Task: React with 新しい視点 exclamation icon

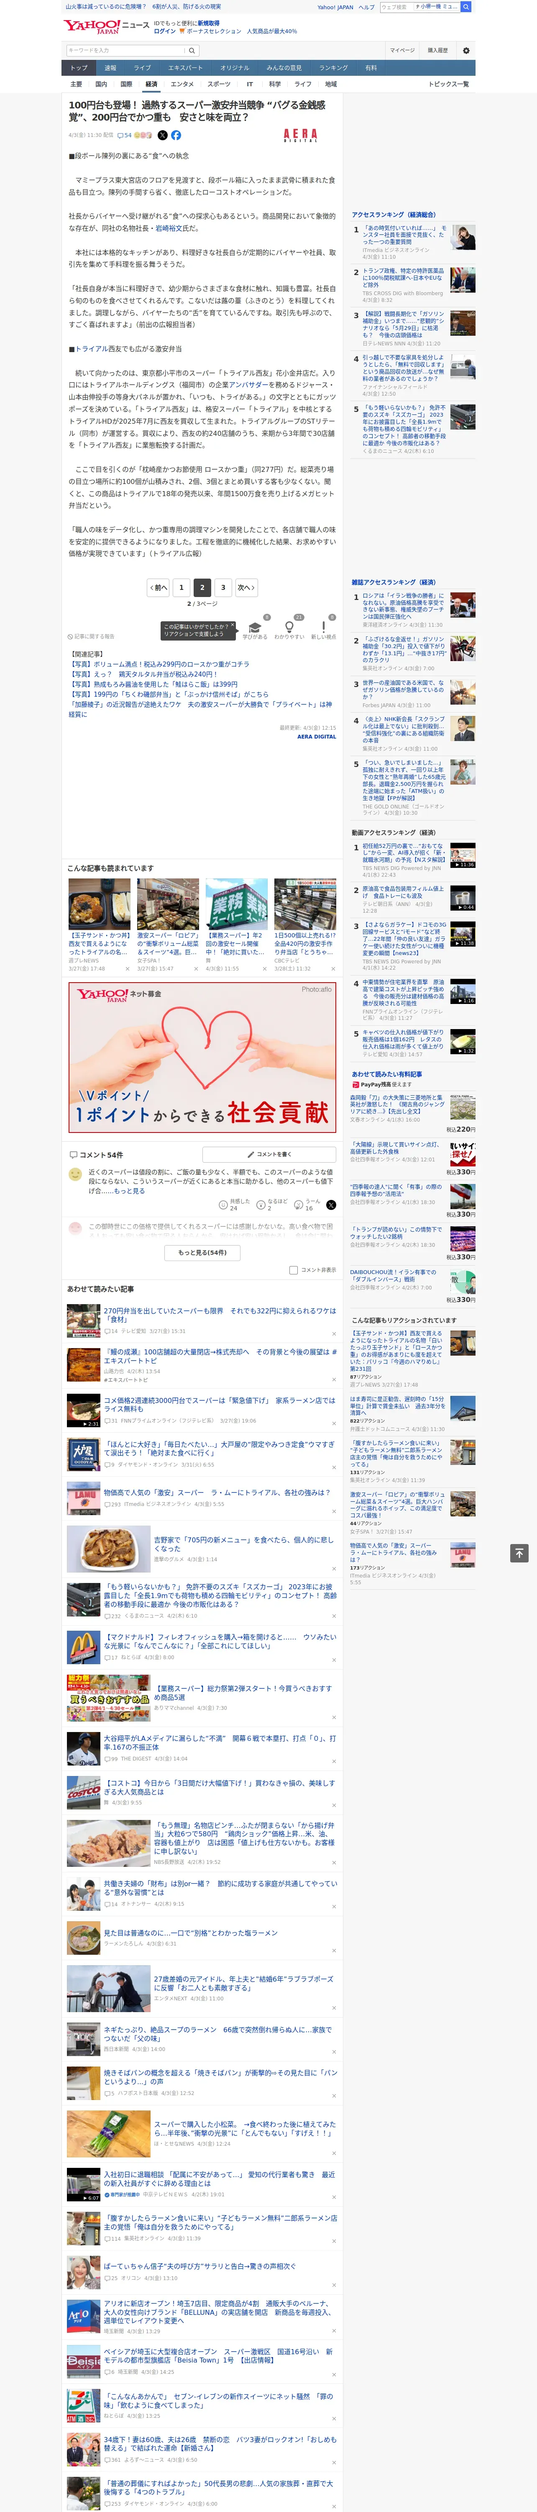Action: coord(324,627)
